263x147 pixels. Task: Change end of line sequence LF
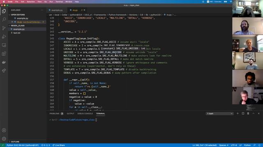pyautogui.click(x=240, y=145)
